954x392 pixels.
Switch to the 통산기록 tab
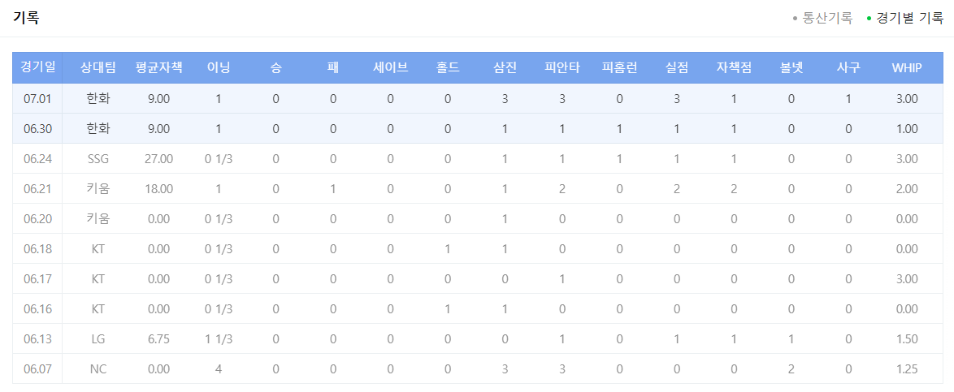click(822, 18)
